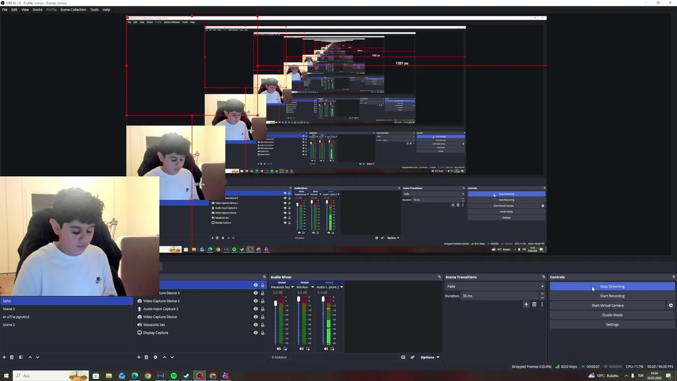The height and width of the screenshot is (381, 677).
Task: Switch audio mixer layout icon
Action: pyautogui.click(x=403, y=357)
